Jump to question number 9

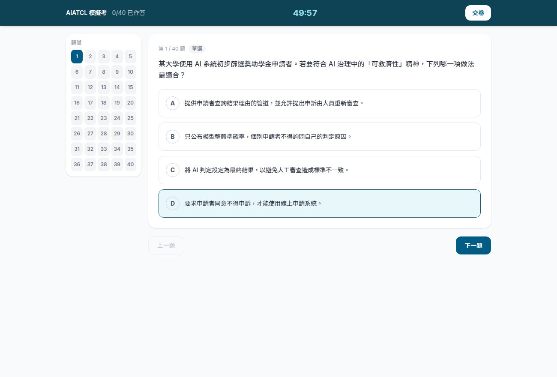117,72
